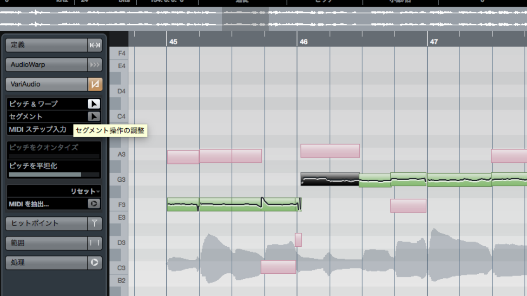Click the D4 piano key
Screen dimensions: 527x296
[x=119, y=91]
